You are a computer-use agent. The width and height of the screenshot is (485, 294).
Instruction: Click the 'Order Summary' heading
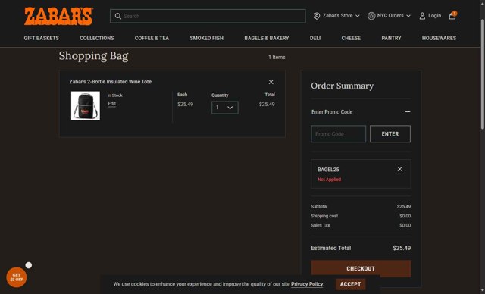(x=342, y=86)
